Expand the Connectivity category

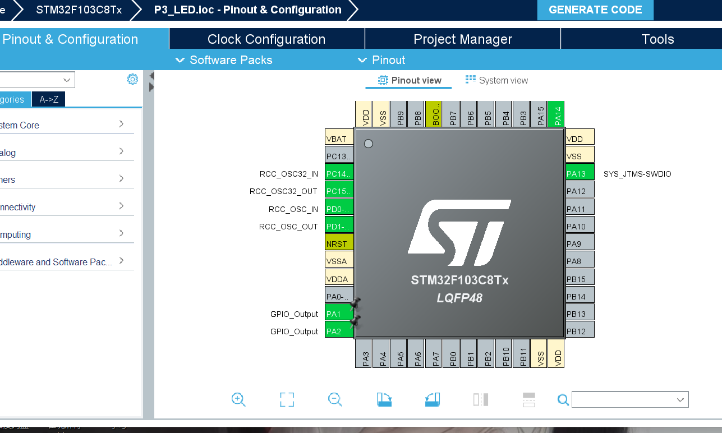(x=67, y=207)
